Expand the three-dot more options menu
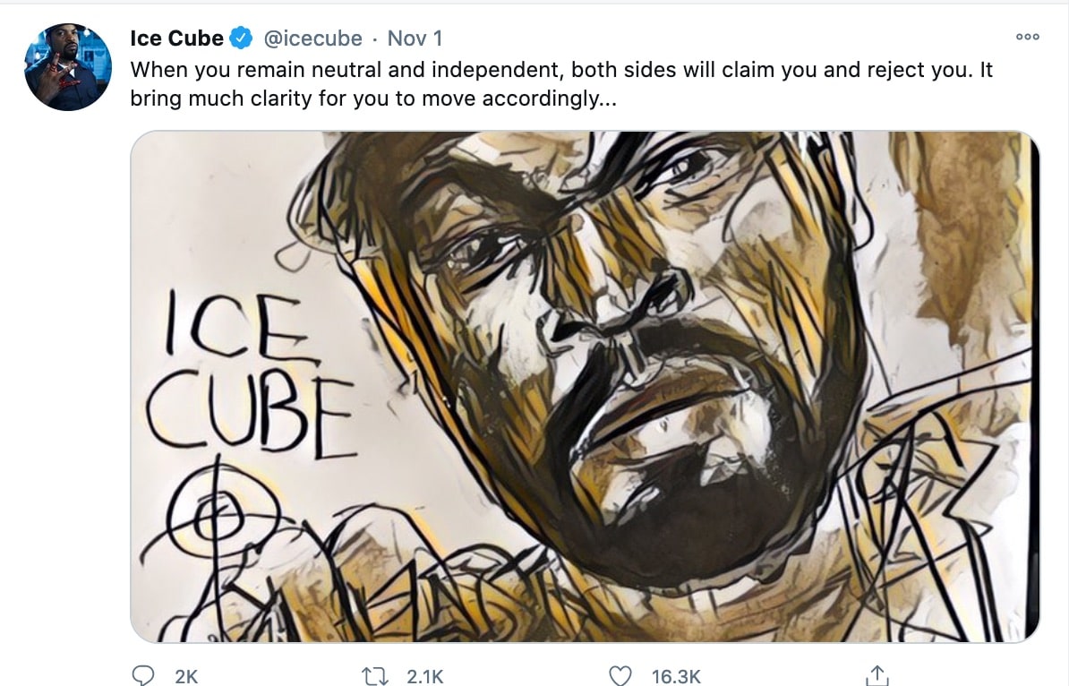 (1027, 38)
